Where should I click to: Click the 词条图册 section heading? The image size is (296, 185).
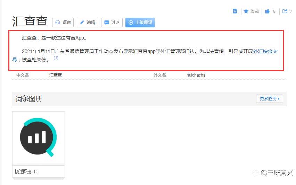point(29,99)
